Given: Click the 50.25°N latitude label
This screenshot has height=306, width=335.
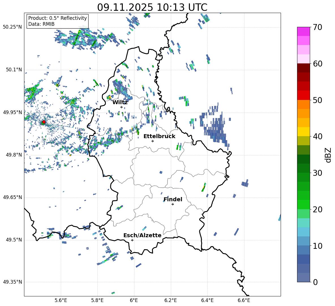Looking at the screenshot, I should coord(12,27).
